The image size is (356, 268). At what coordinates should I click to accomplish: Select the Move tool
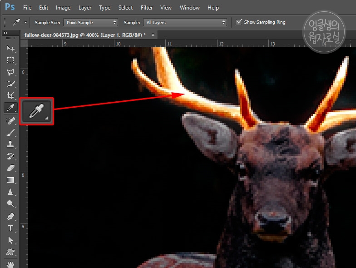click(10, 48)
